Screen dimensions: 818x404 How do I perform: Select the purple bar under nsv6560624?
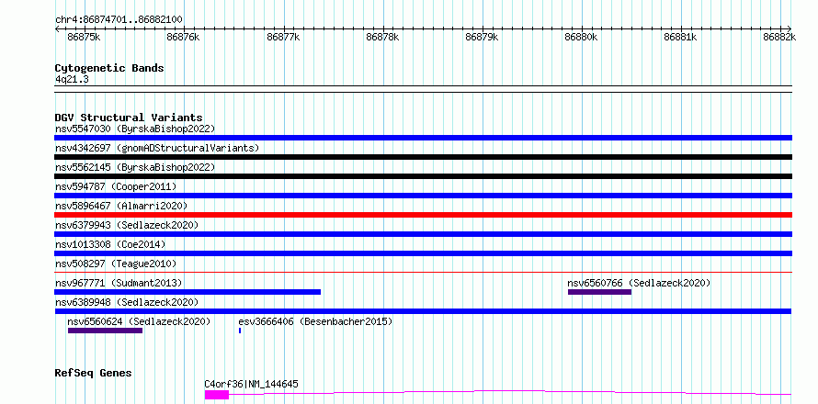point(105,331)
